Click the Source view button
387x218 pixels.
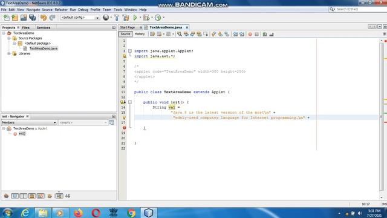(x=125, y=34)
